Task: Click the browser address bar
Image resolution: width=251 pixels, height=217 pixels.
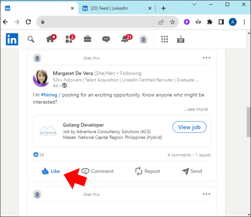Action: tap(99, 22)
